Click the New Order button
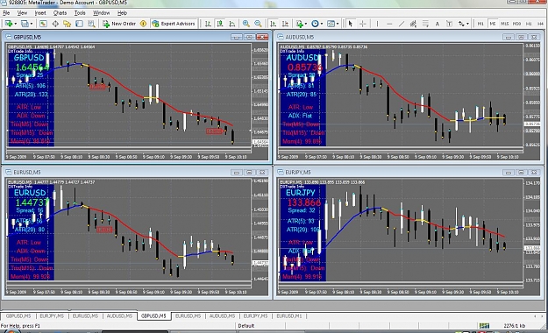 pyautogui.click(x=119, y=24)
